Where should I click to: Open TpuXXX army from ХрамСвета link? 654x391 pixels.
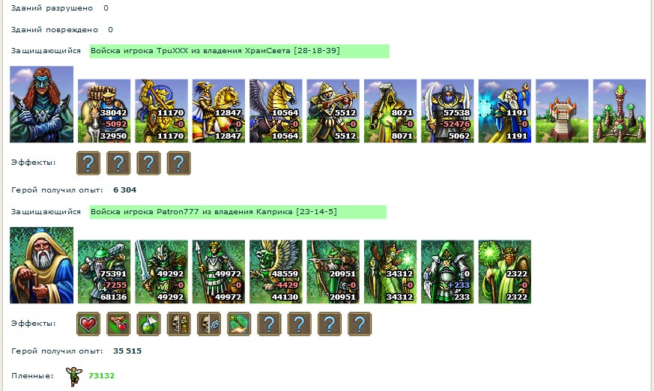(x=215, y=51)
